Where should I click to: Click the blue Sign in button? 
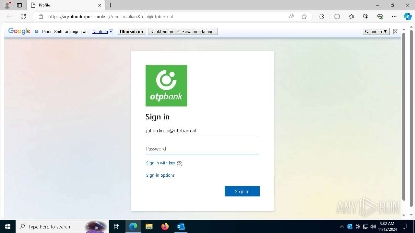coord(242,191)
